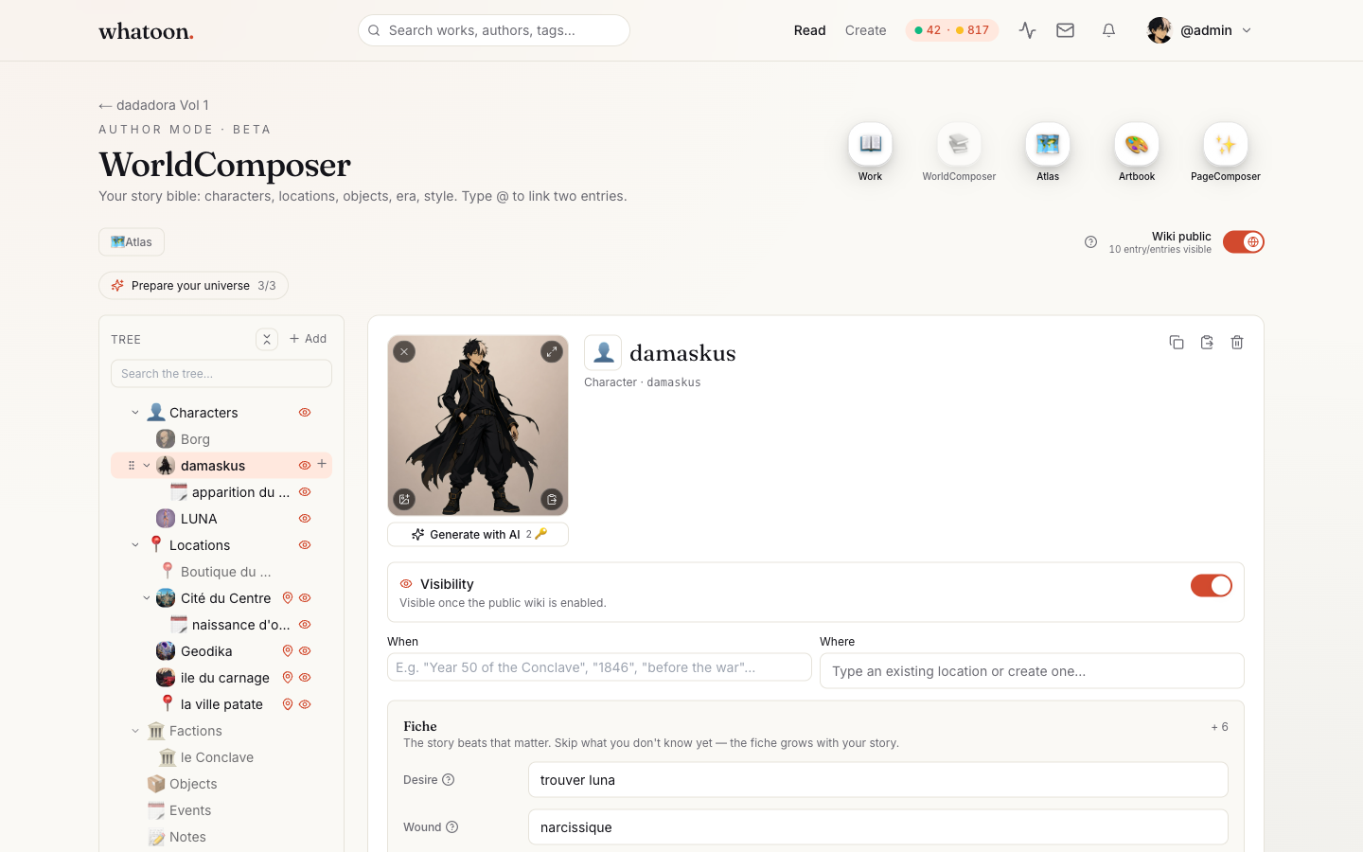Open the WorldComposer icon in the top bar
Screen dimensions: 1363x852
(x=959, y=145)
